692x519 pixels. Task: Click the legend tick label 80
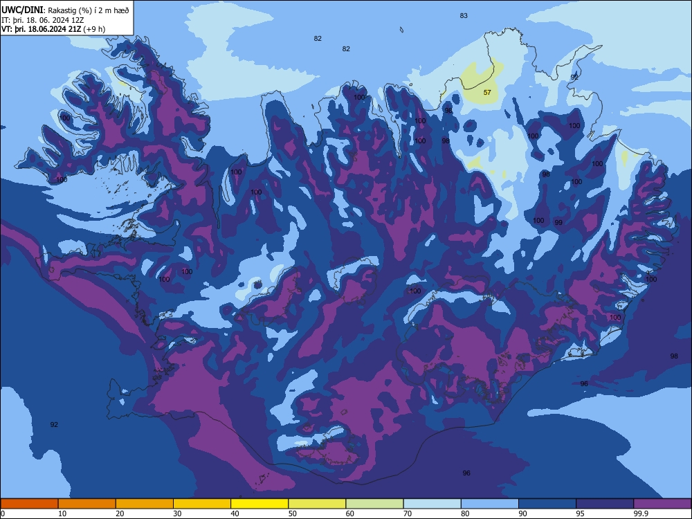(465, 513)
